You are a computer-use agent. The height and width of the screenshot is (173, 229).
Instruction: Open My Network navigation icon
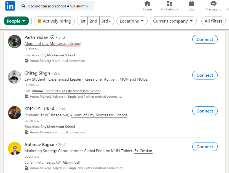pyautogui.click(x=169, y=4)
